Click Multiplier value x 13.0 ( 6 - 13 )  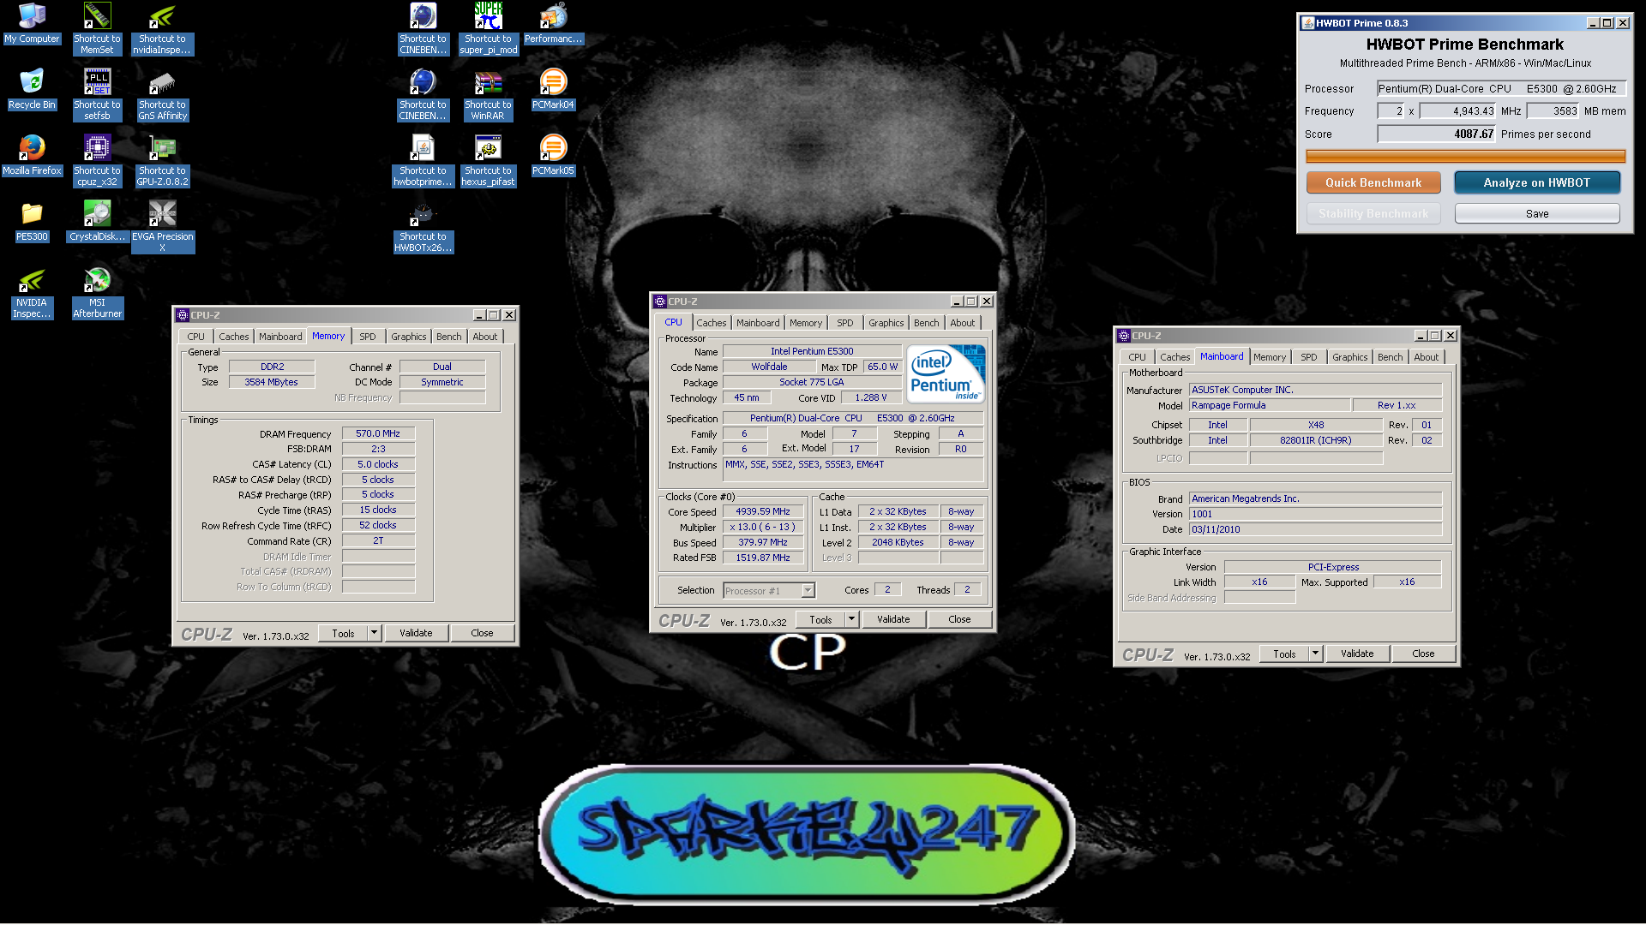coord(763,527)
